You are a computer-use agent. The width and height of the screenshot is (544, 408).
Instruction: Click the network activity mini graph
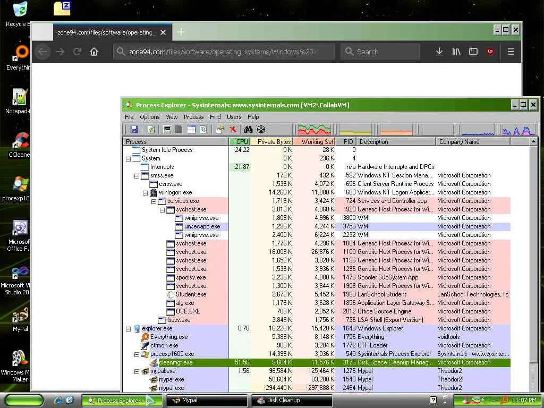click(478, 130)
